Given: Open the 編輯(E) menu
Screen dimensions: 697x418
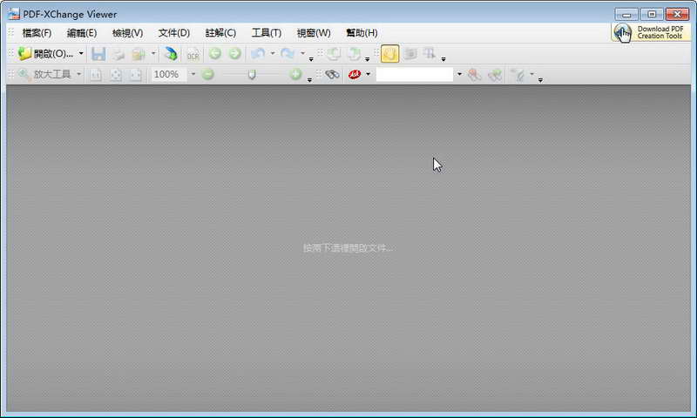Looking at the screenshot, I should tap(82, 33).
